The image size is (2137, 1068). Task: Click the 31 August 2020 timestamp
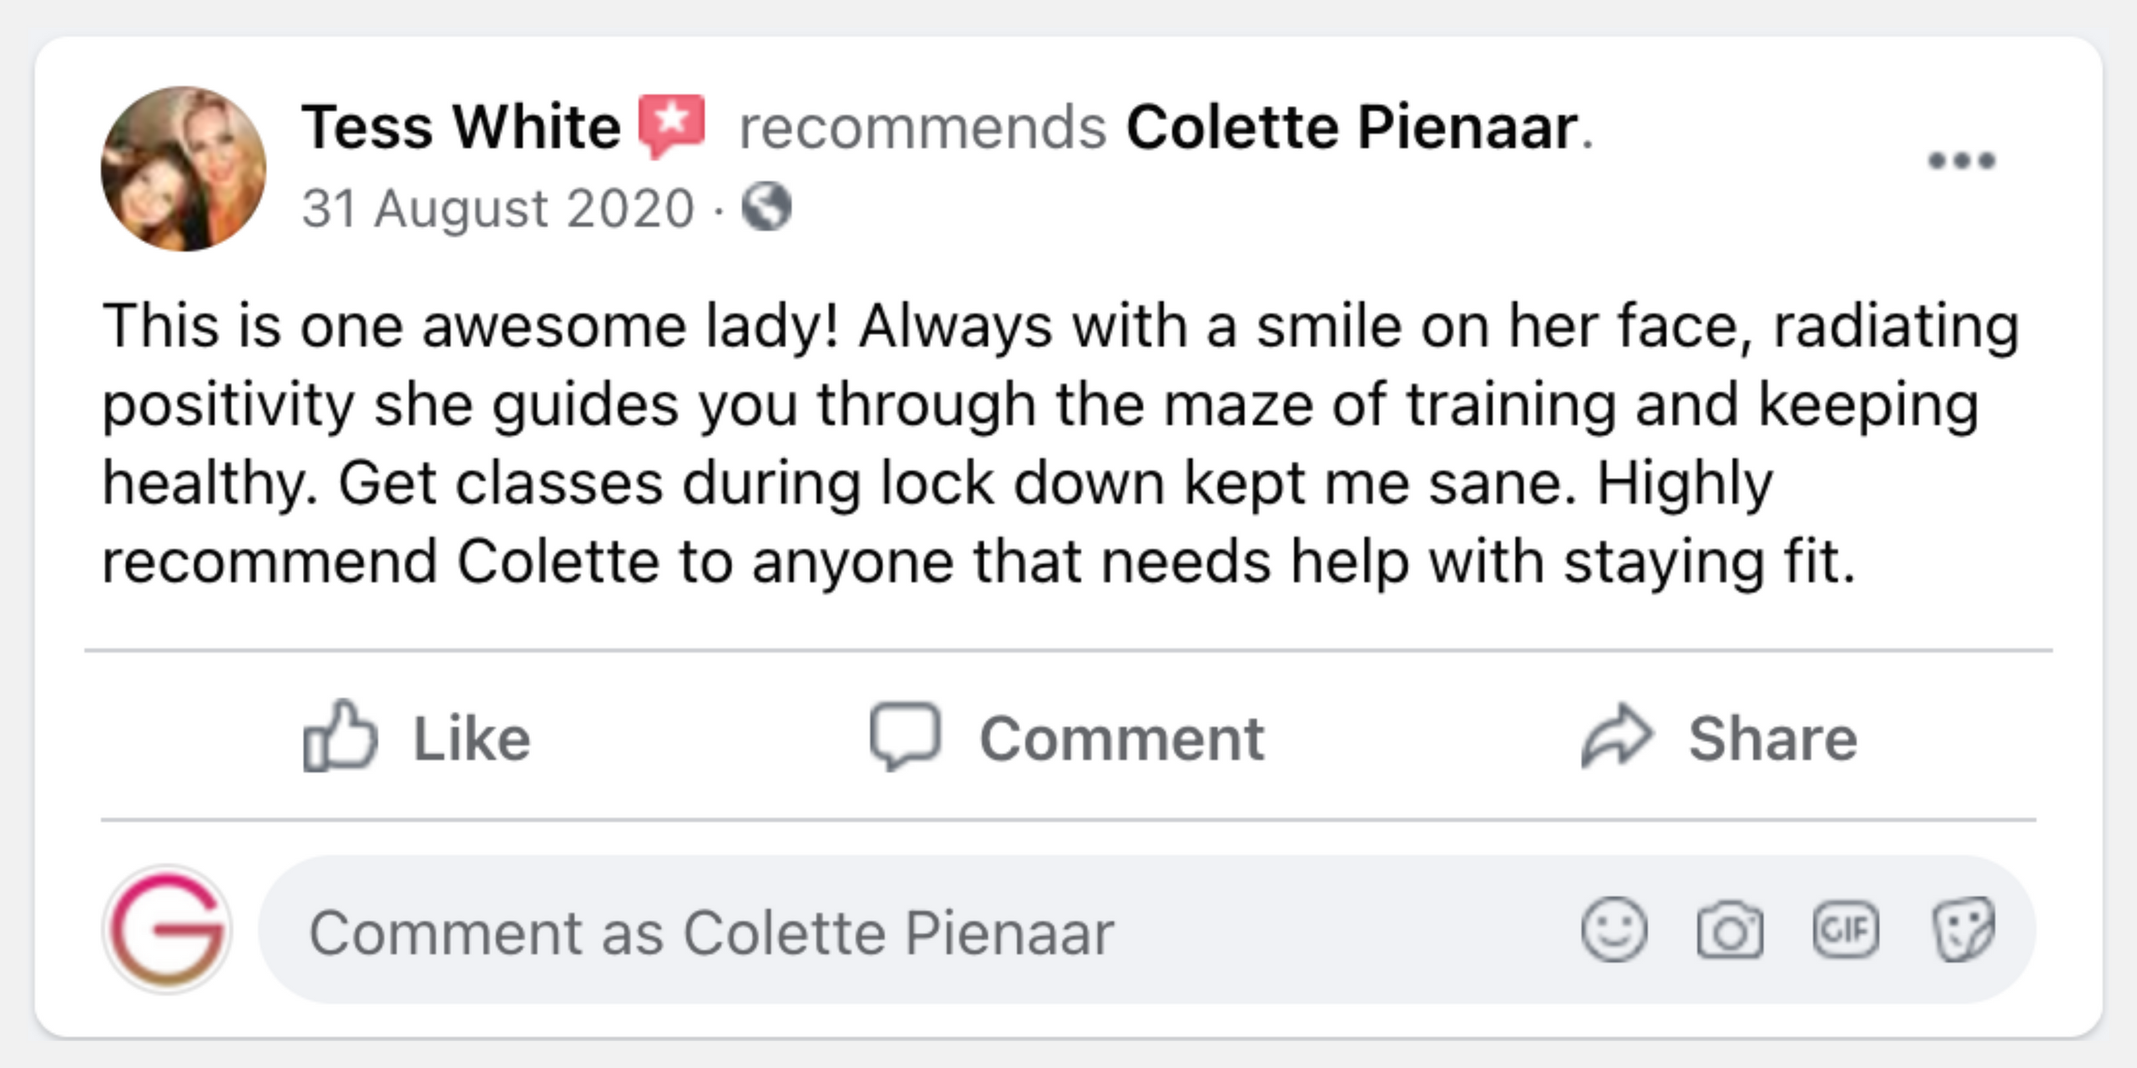click(x=498, y=208)
